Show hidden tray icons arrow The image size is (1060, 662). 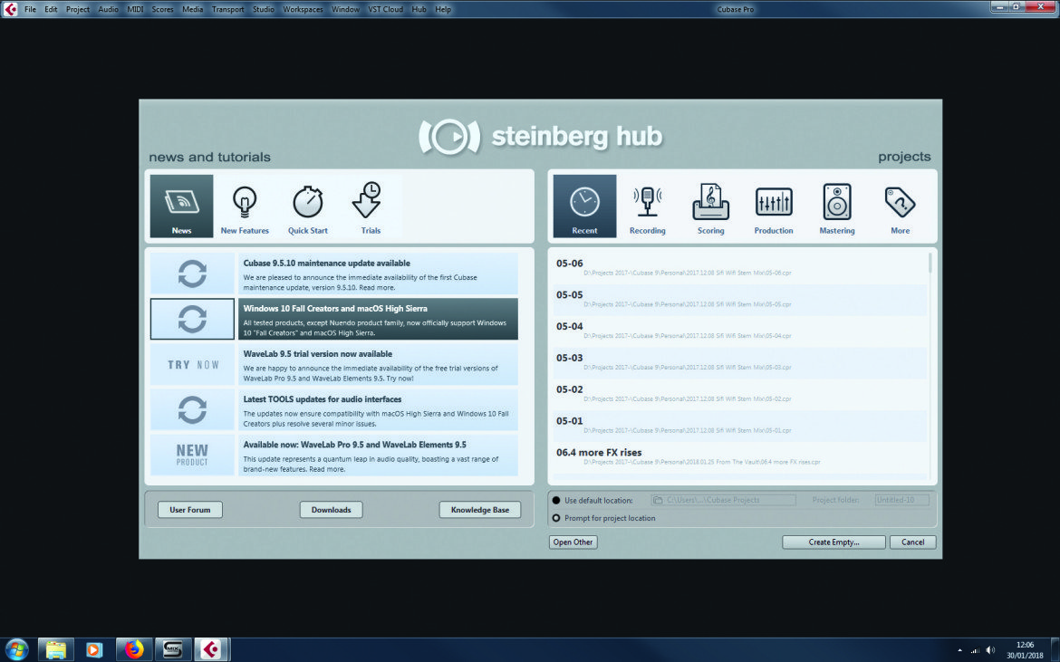click(x=960, y=650)
